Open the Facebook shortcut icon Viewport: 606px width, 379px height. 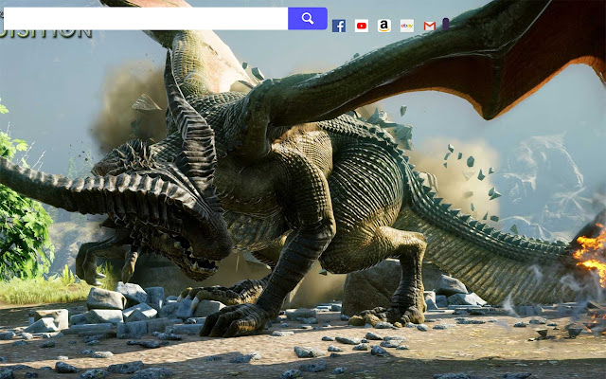pos(339,26)
